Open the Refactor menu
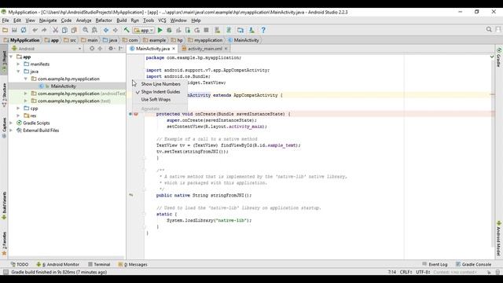This screenshot has height=283, width=503. pos(104,20)
